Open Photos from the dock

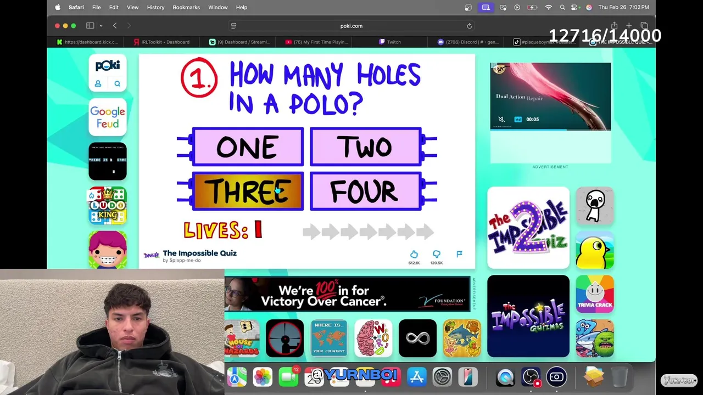click(263, 377)
